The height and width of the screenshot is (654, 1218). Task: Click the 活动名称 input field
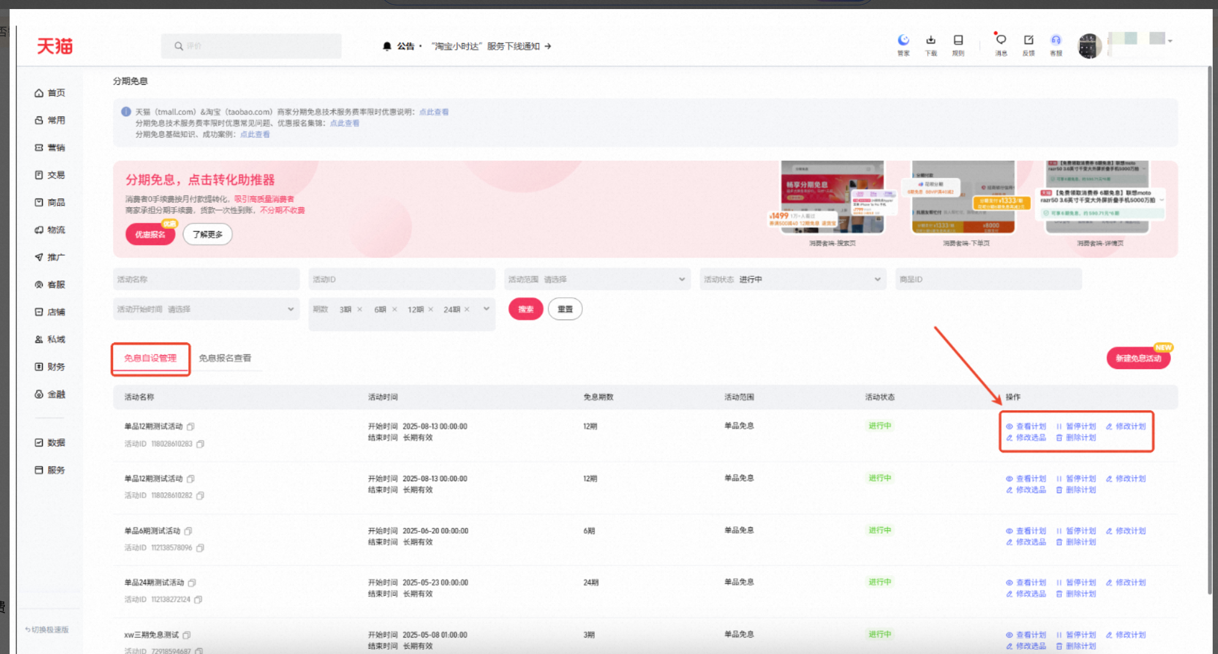(x=206, y=279)
